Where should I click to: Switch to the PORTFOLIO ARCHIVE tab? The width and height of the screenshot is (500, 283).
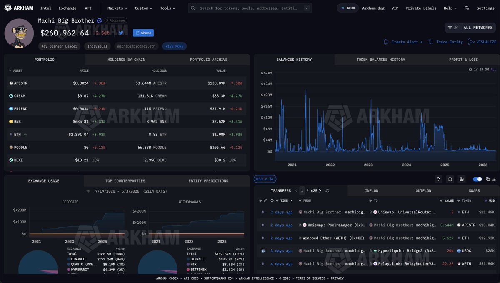click(209, 60)
